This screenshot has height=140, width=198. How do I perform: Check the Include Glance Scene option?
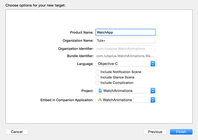click(x=97, y=78)
